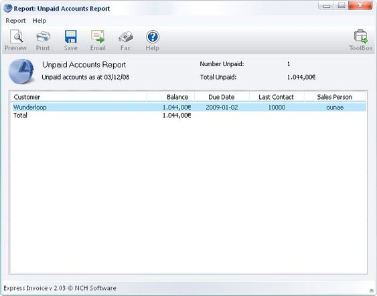Click the window resize grip in status bar
The width and height of the screenshot is (377, 296).
point(372,291)
